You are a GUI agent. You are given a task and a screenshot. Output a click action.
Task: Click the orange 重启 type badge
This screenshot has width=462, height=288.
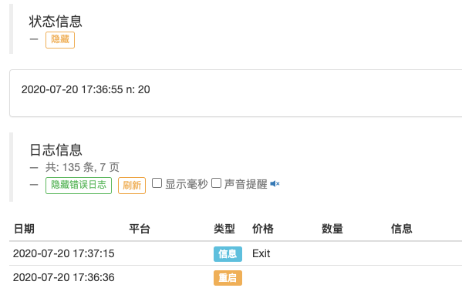pyautogui.click(x=228, y=278)
